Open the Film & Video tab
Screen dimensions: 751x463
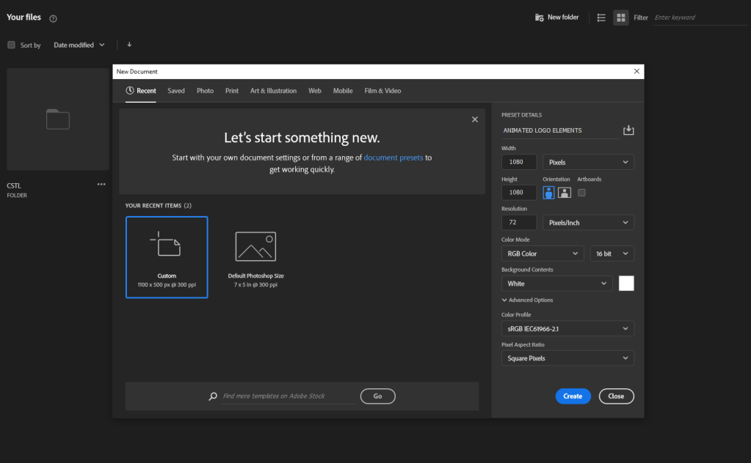click(x=382, y=91)
